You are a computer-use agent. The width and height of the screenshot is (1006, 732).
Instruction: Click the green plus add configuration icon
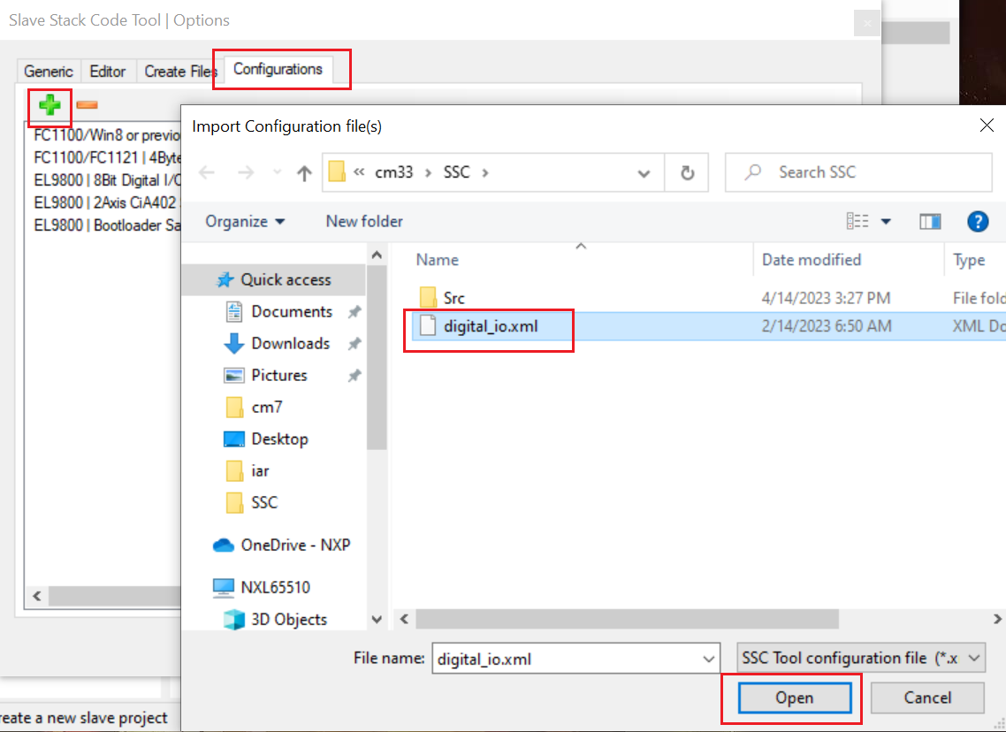tap(50, 105)
